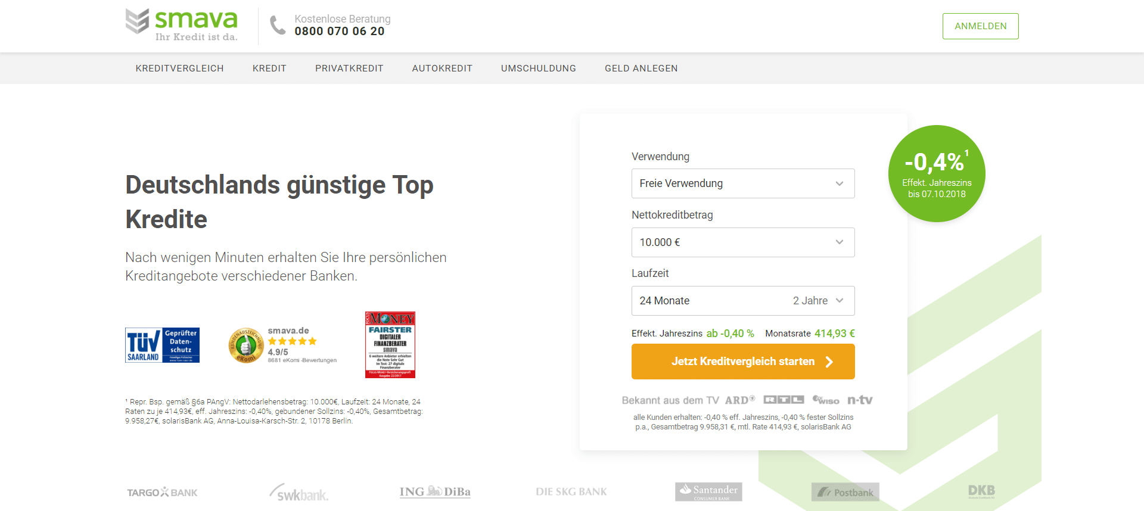Click the DKB logo
The width and height of the screenshot is (1144, 511).
click(981, 491)
